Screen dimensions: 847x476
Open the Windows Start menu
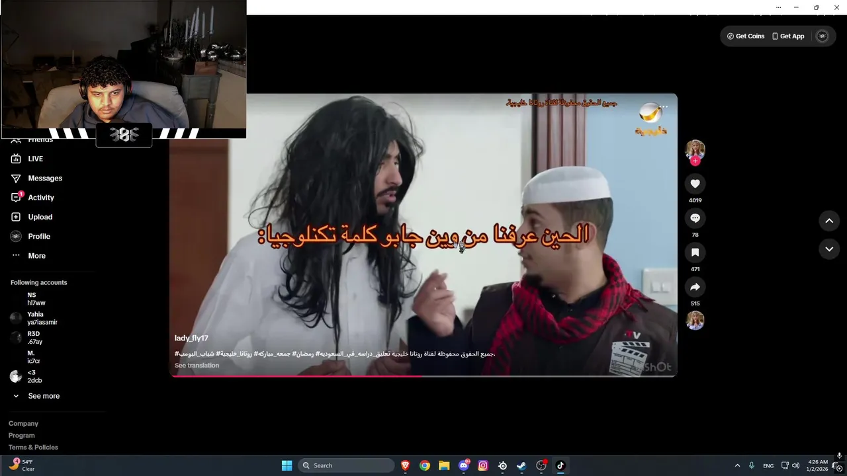(x=287, y=465)
